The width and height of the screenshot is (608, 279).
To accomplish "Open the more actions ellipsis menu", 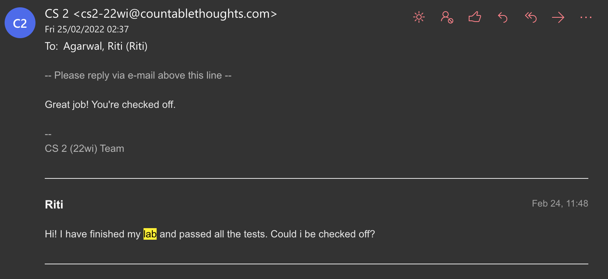I will tap(586, 17).
